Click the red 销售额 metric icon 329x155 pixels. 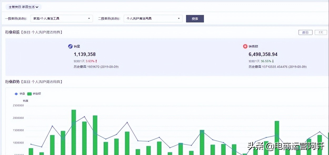pyautogui.click(x=245, y=46)
